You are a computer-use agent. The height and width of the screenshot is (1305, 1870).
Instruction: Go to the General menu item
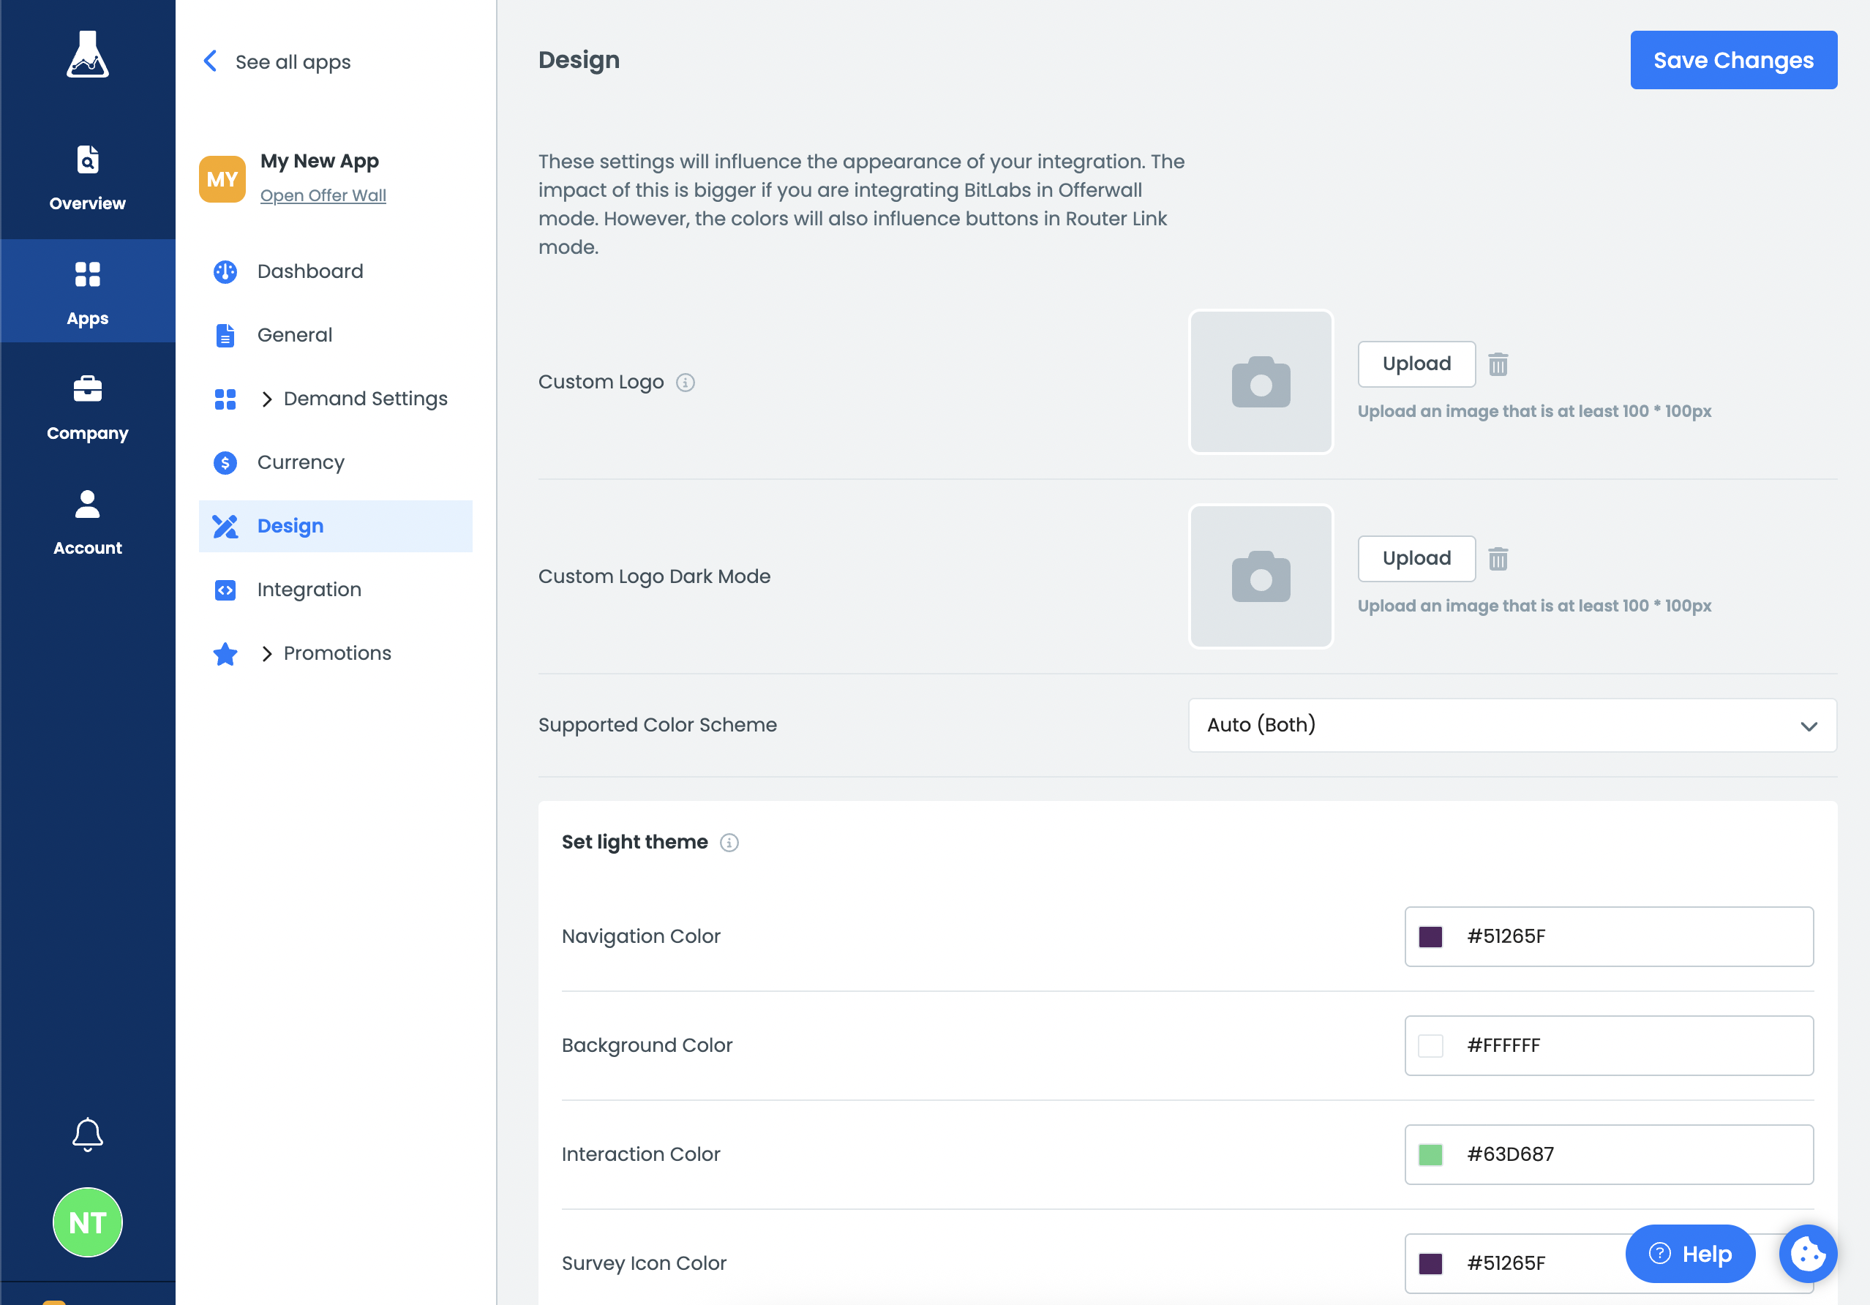pyautogui.click(x=336, y=336)
